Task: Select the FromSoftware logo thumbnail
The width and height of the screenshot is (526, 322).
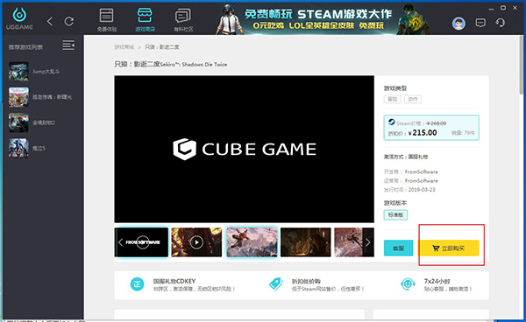Action: 141,242
